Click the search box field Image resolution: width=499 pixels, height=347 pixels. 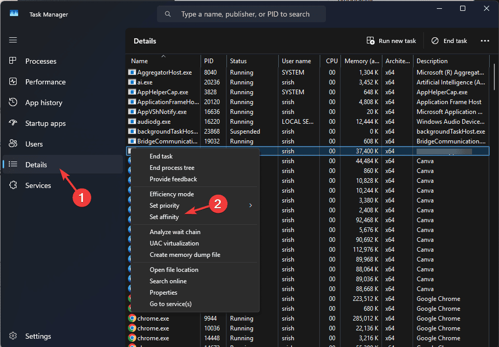click(241, 14)
